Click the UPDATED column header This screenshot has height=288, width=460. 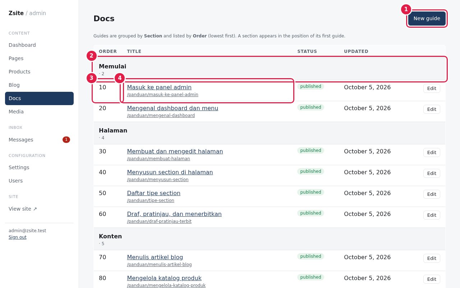pos(356,51)
